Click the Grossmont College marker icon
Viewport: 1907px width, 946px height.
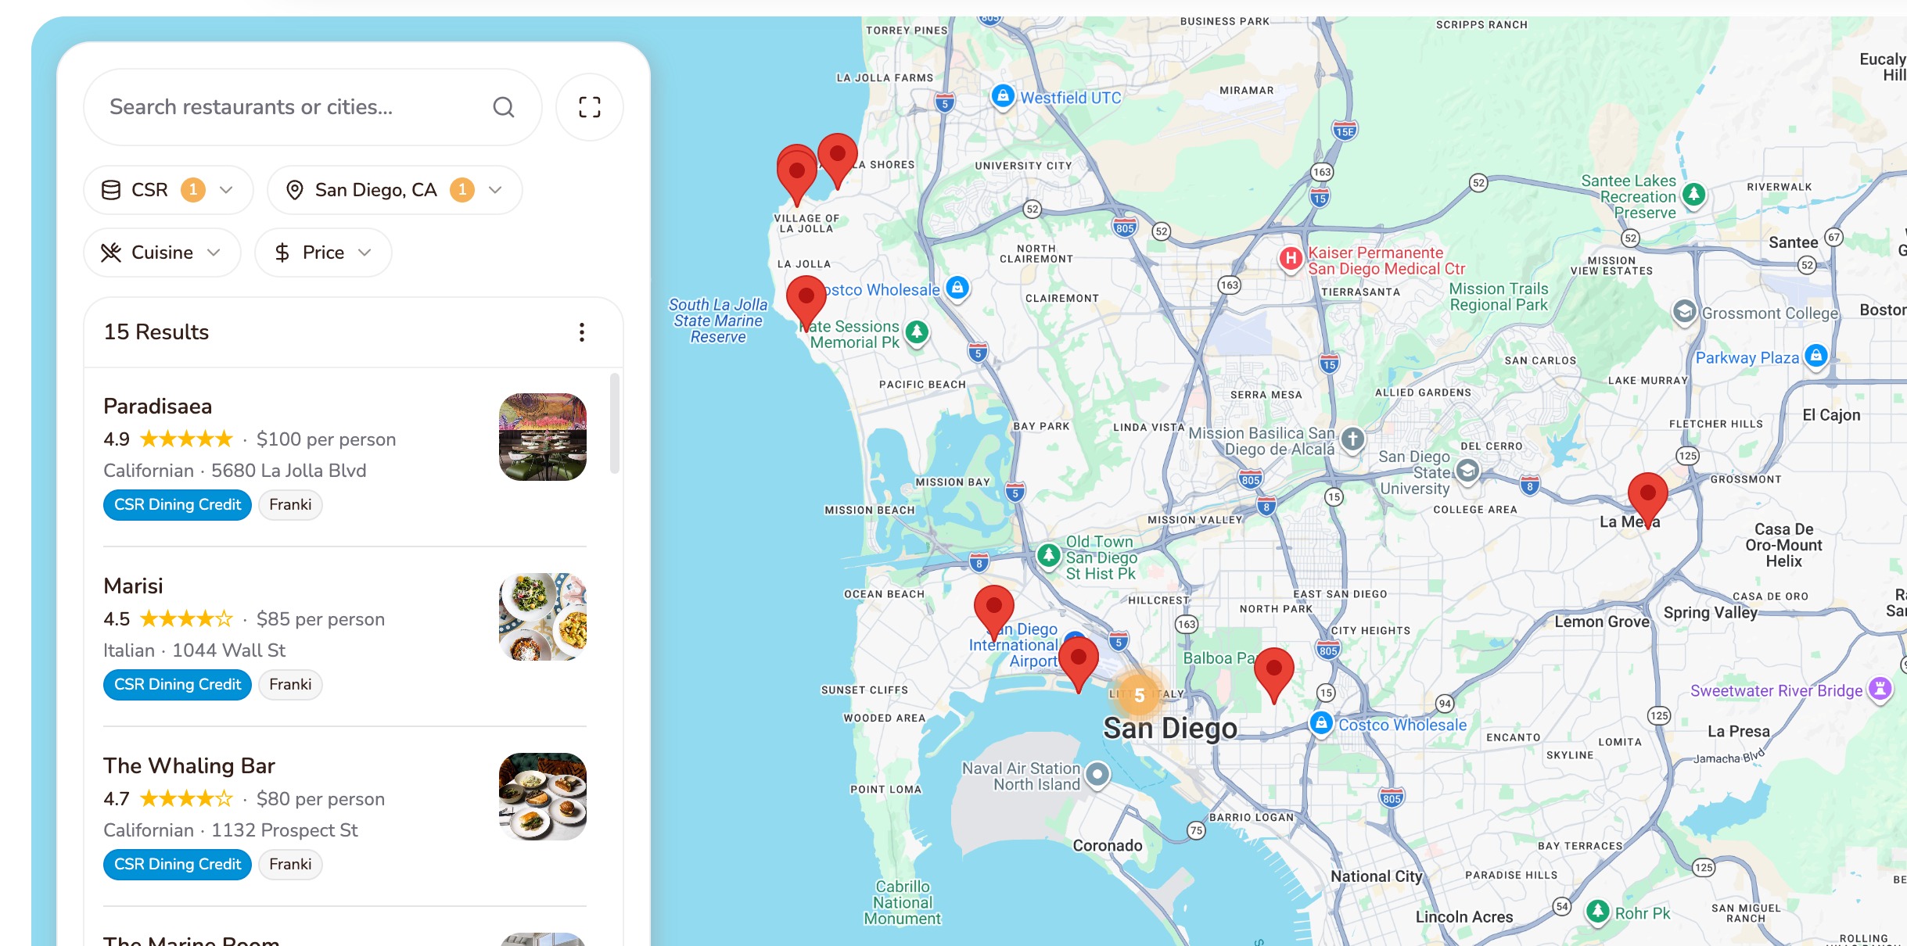pos(1684,312)
